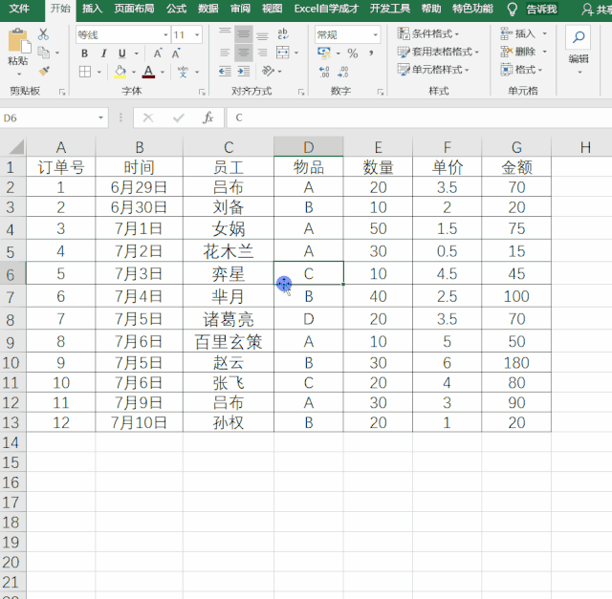Toggle Italic formatting
Screen dimensions: 612x599
[x=103, y=53]
